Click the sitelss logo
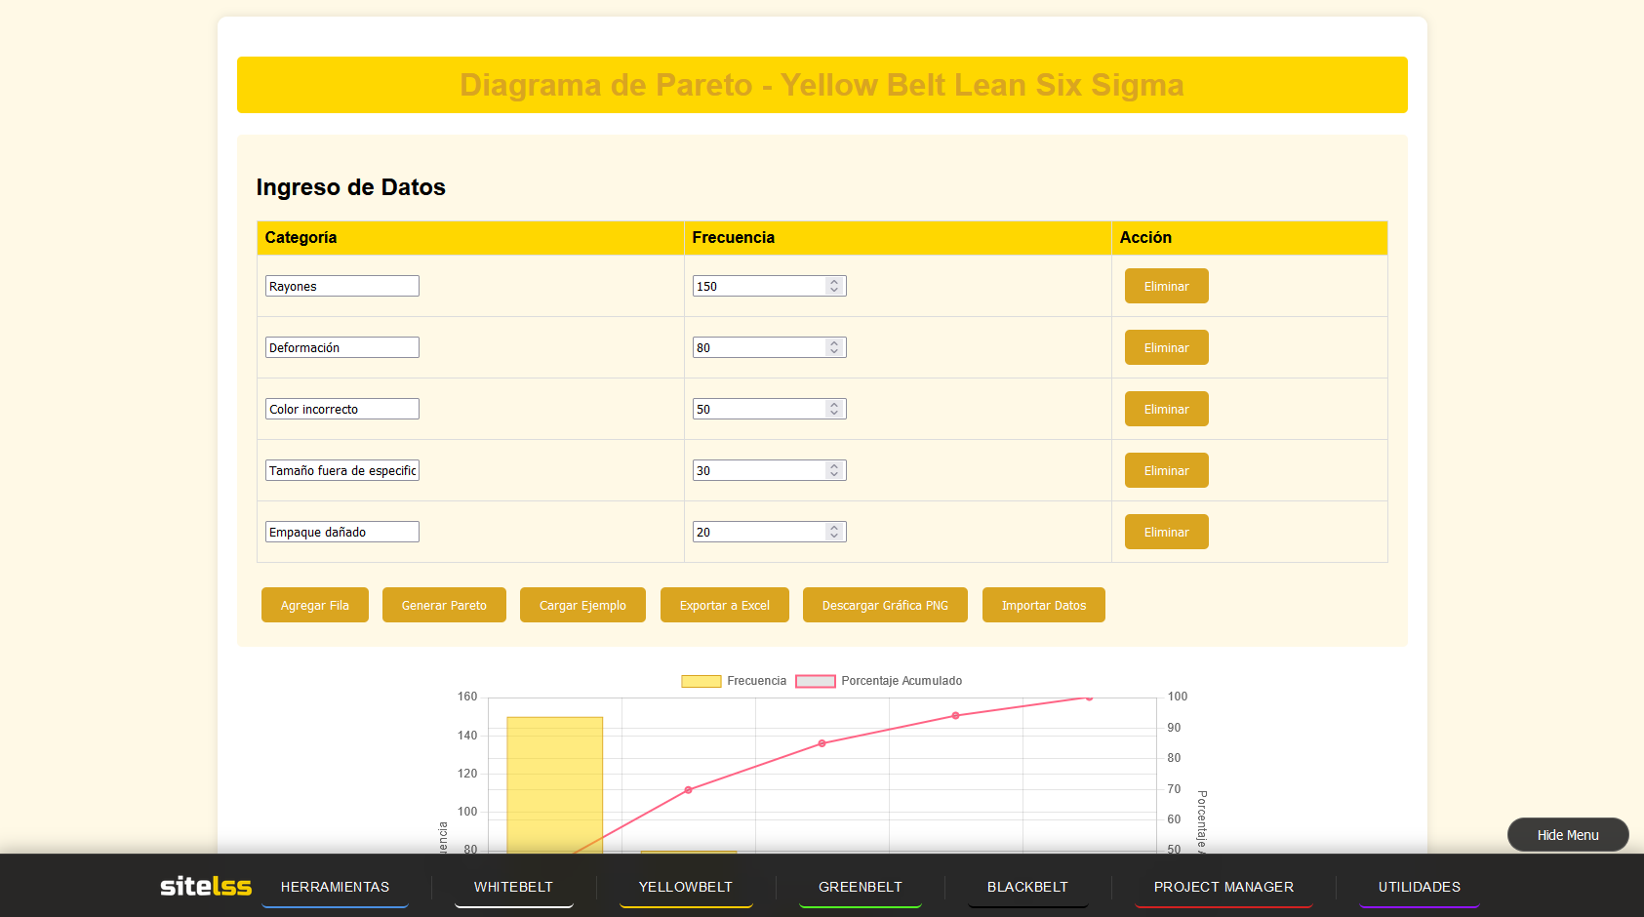The image size is (1644, 917). [x=206, y=886]
